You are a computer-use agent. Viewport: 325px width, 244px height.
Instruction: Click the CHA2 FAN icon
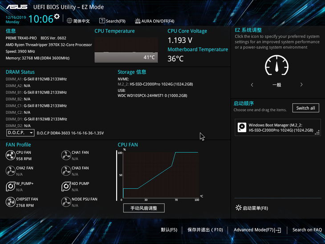10,171
